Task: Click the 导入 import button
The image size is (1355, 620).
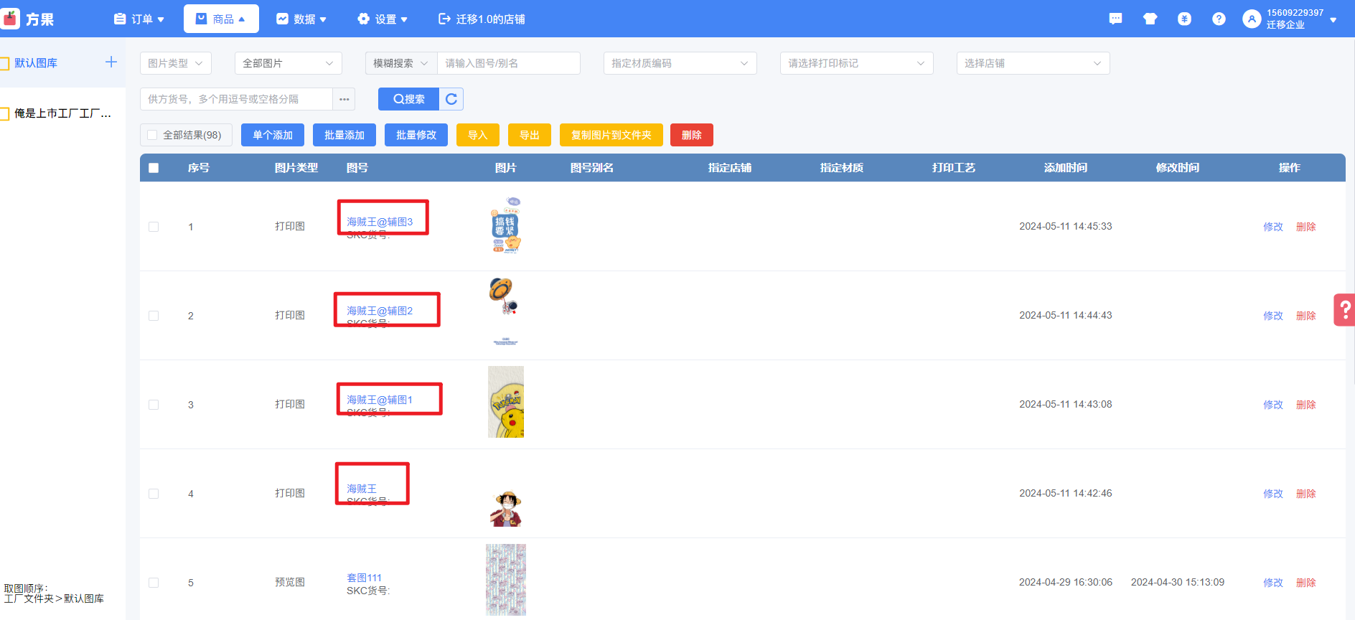Action: click(x=478, y=135)
